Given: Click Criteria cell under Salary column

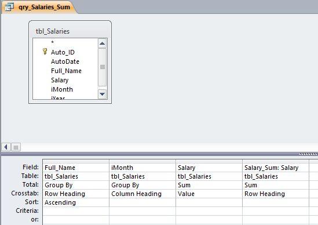Looking at the screenshot, I should [209, 211].
